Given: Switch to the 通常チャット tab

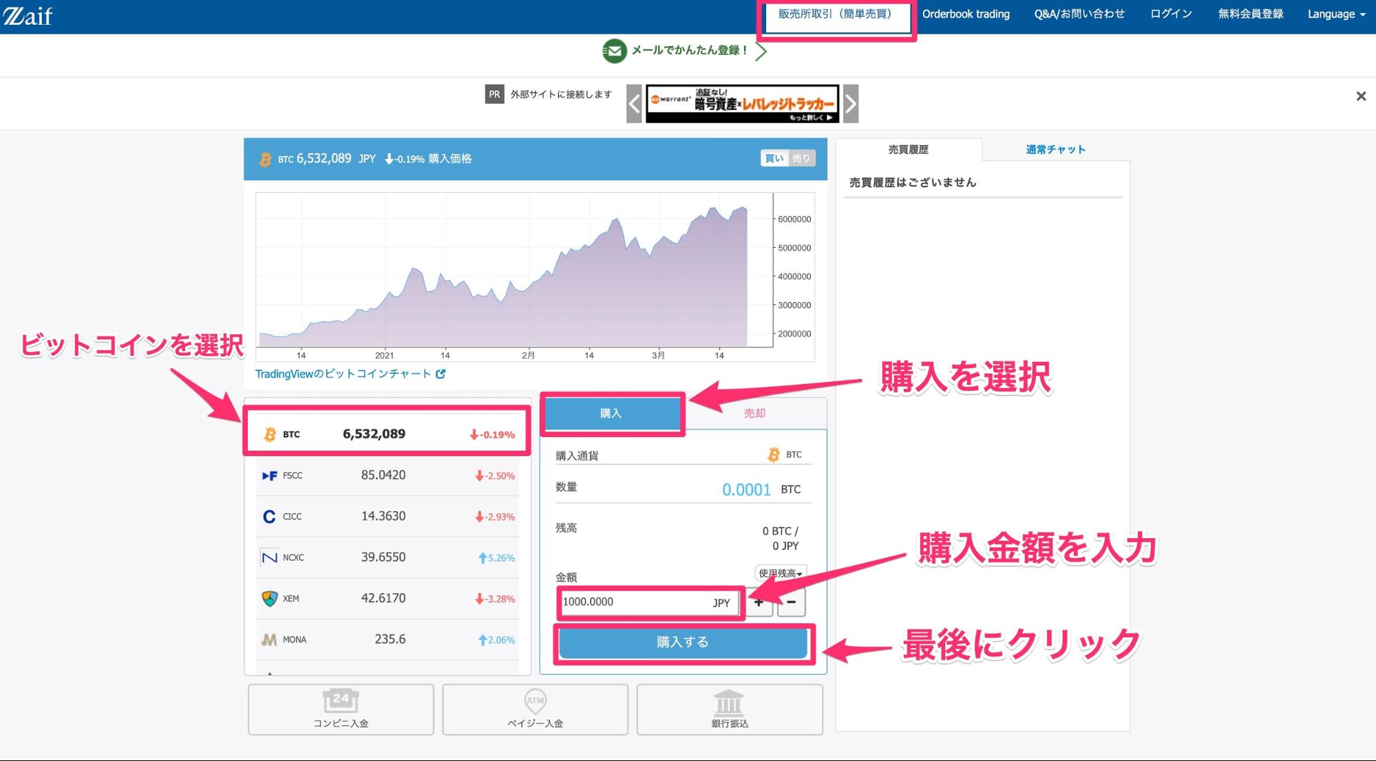Looking at the screenshot, I should point(1055,149).
